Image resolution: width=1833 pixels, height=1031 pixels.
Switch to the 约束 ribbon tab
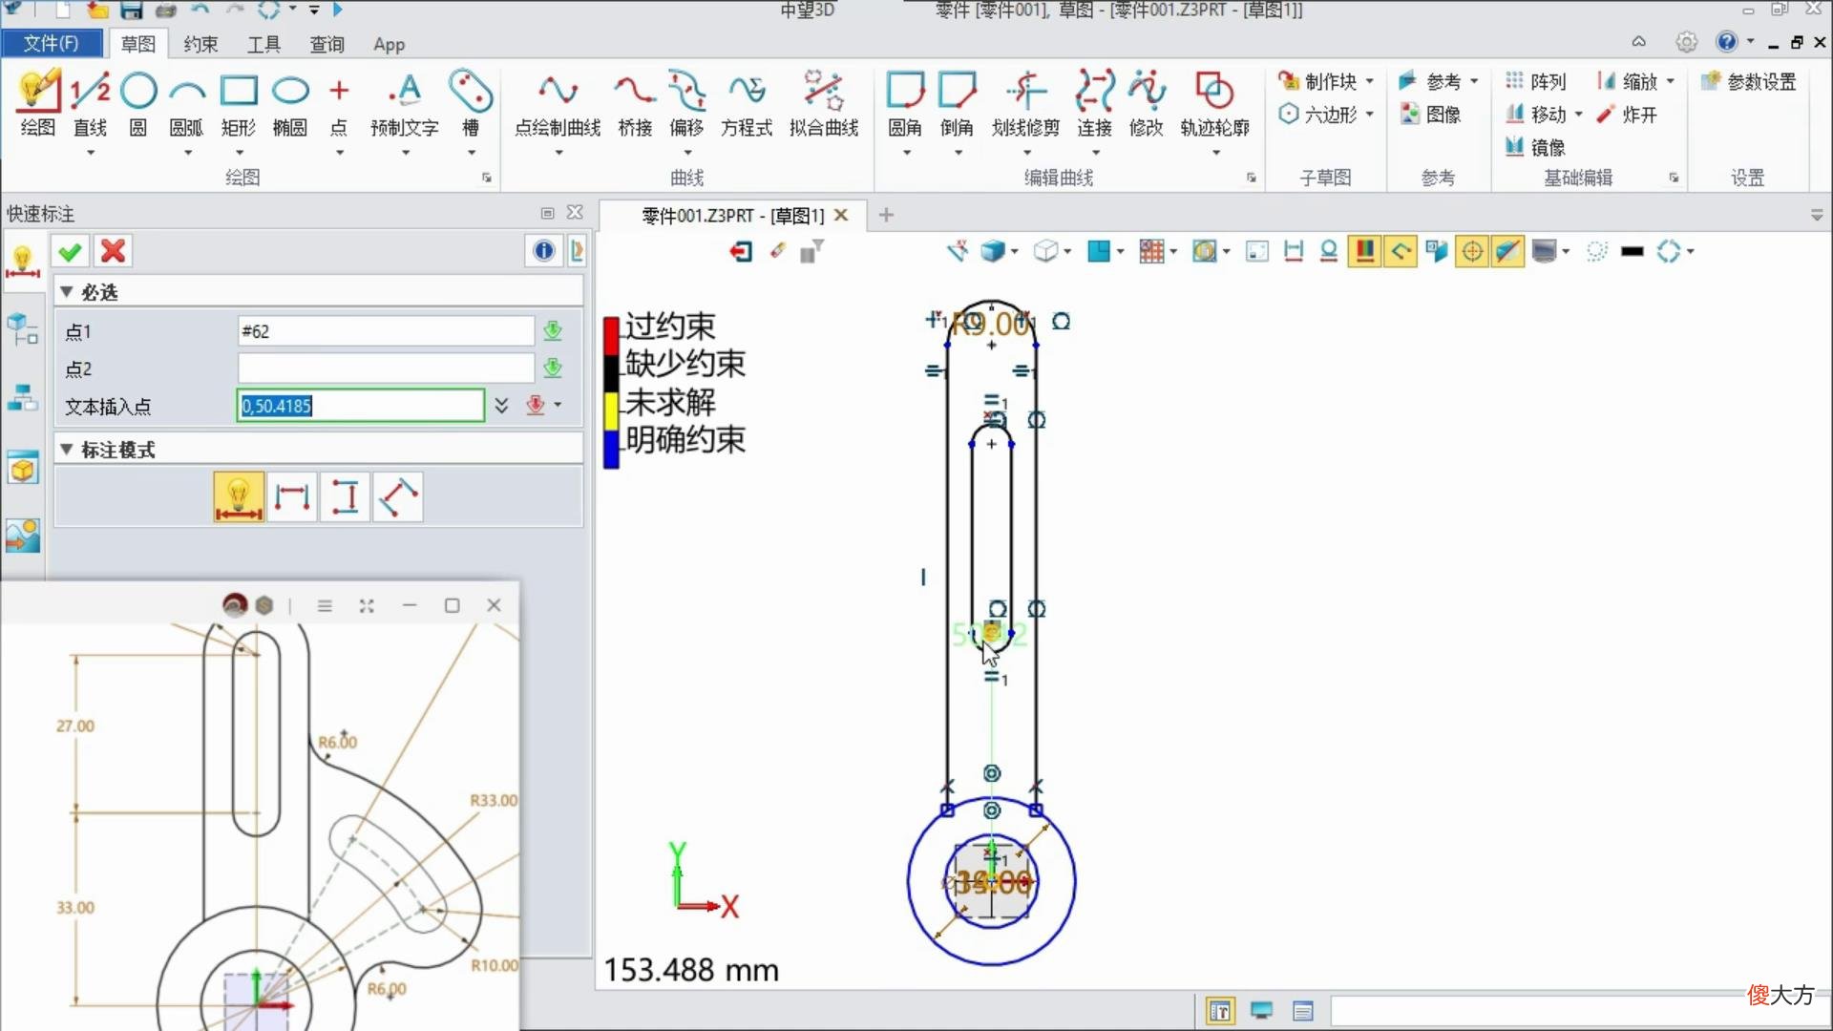point(200,44)
